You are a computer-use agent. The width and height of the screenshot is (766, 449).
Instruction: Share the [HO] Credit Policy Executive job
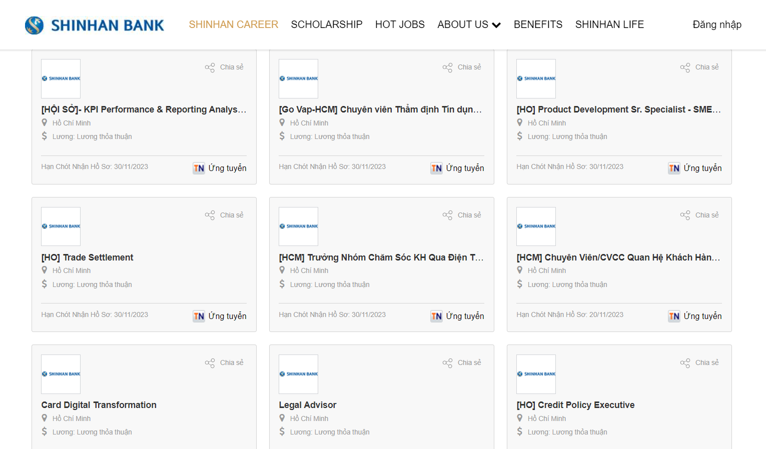(x=699, y=362)
